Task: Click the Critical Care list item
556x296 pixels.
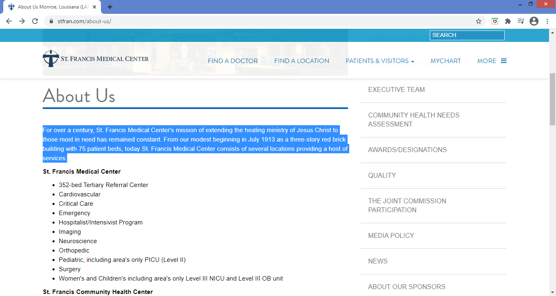Action: [x=76, y=204]
